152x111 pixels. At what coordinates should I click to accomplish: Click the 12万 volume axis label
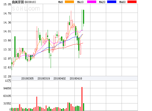click(8, 81)
